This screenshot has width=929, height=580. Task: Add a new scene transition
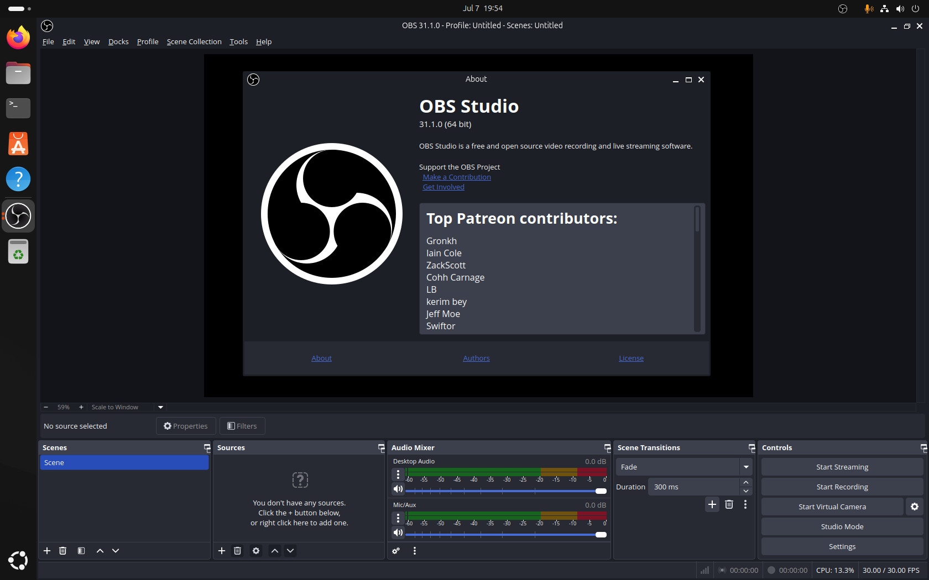712,504
